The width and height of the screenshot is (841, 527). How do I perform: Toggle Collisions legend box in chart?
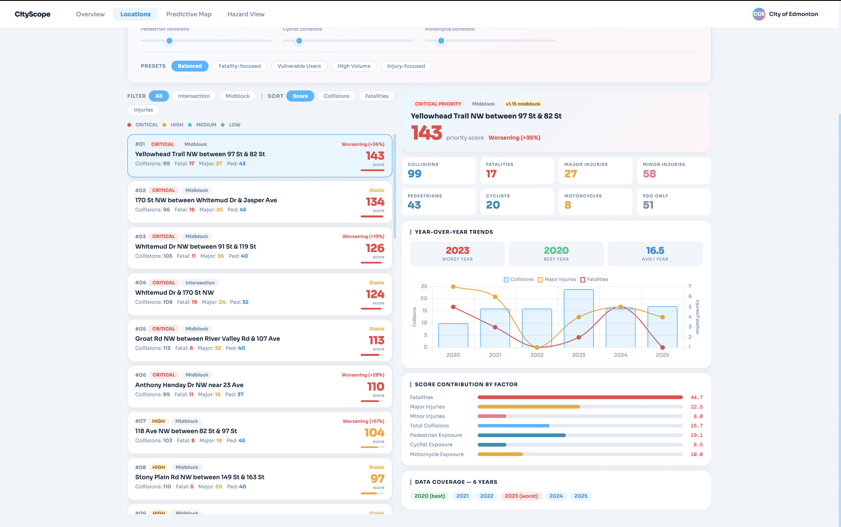(506, 280)
